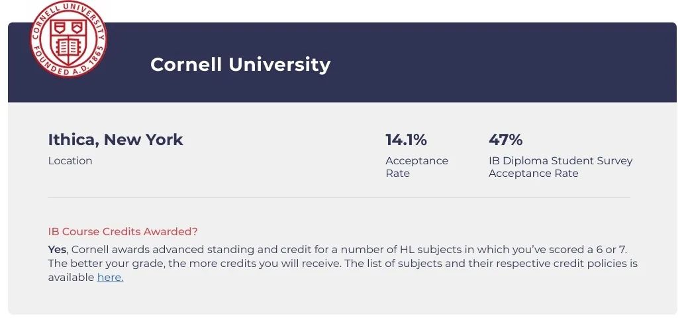Viewport: 686px width, 320px height.
Task: Click the Cornell University heading title
Action: (x=240, y=64)
